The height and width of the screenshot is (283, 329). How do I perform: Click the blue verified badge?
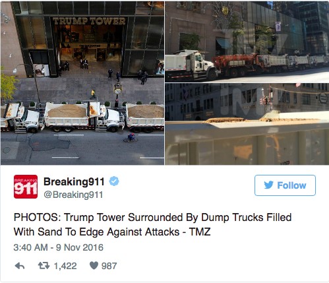pyautogui.click(x=114, y=181)
